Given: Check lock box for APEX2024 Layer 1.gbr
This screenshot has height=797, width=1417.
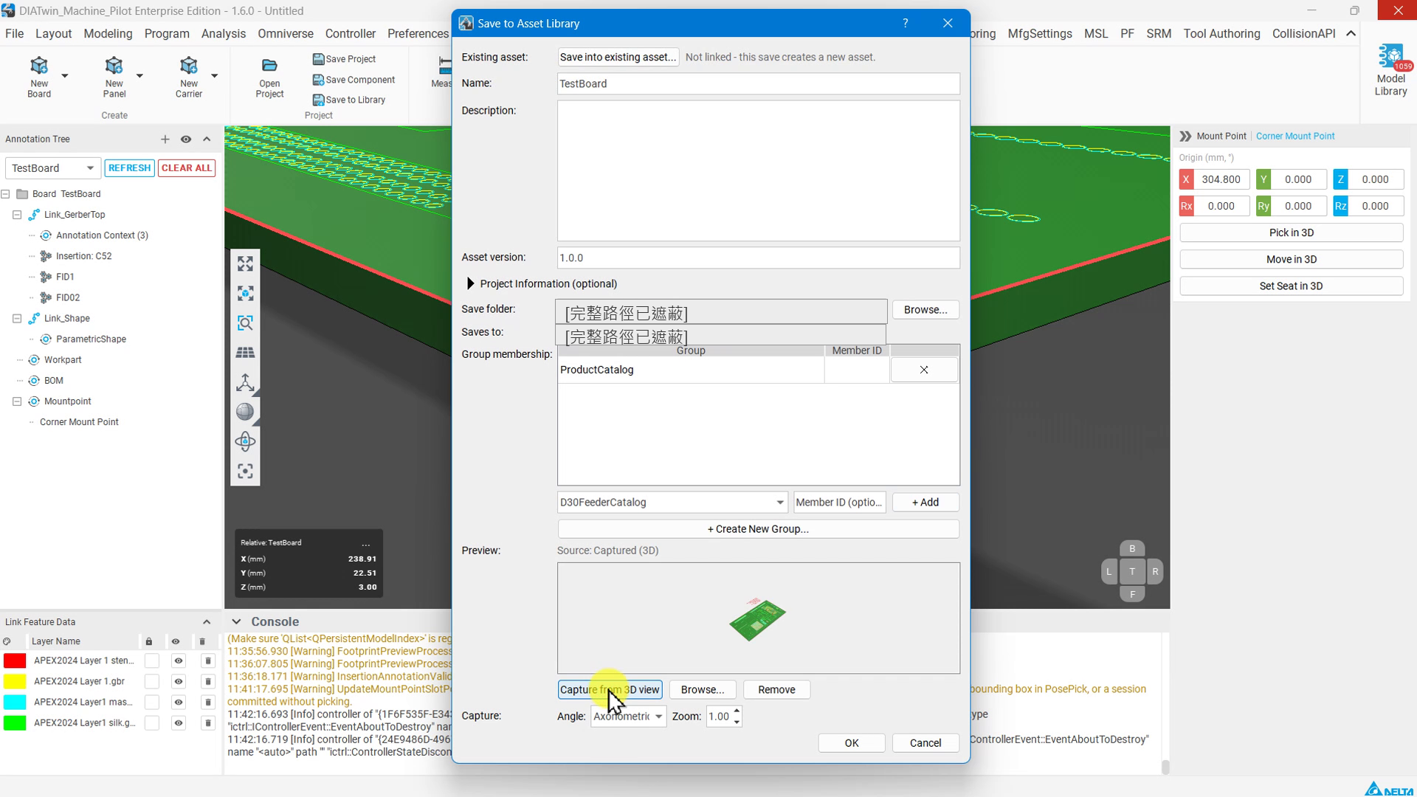Looking at the screenshot, I should [x=151, y=681].
